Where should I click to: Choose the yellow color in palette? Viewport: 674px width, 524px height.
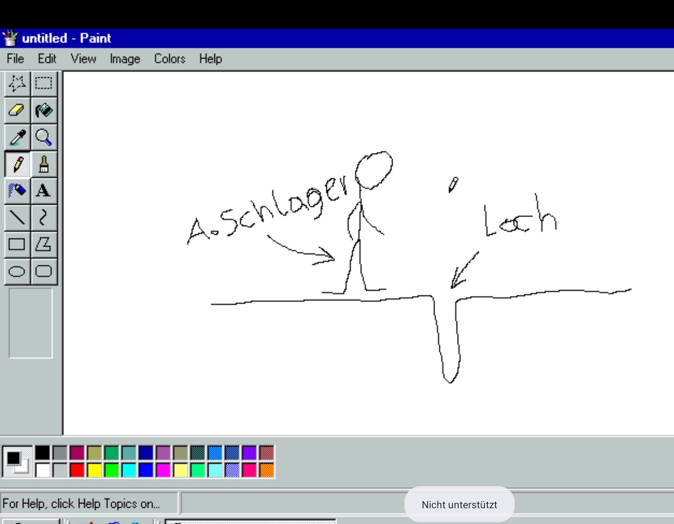[x=94, y=470]
